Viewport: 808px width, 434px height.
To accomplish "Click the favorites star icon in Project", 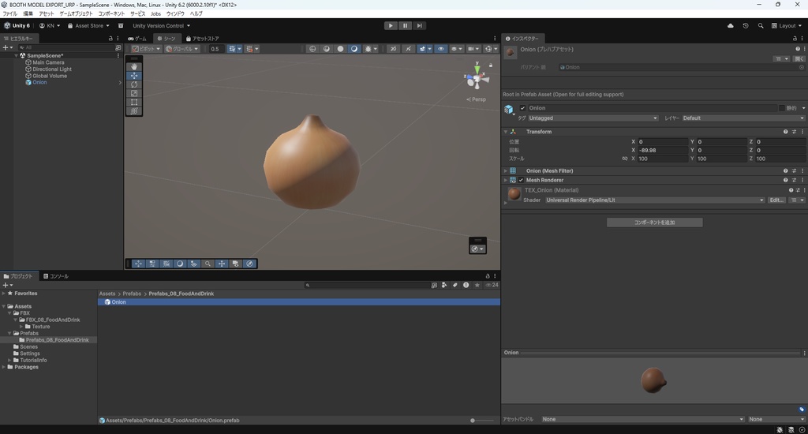I will [477, 285].
